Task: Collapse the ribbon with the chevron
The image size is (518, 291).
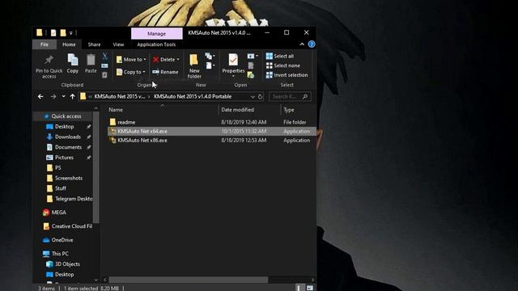Action: 302,44
